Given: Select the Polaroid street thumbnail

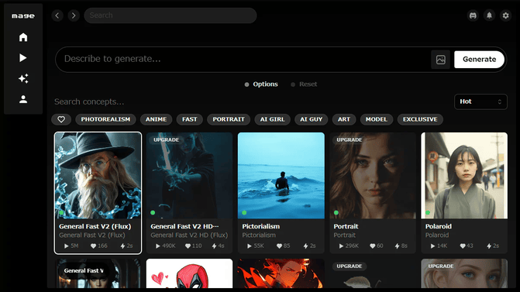Looking at the screenshot, I should point(464,176).
